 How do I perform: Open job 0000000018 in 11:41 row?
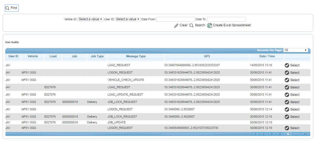click(x=70, y=102)
